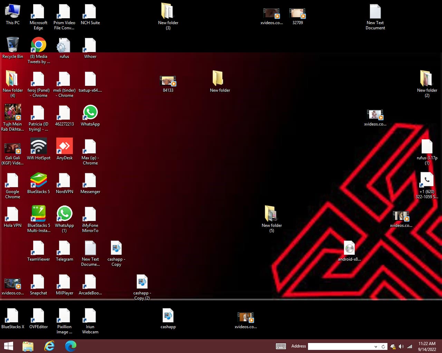Viewport: 442px width, 353px height.
Task: Select the rufus gear icon on the desktop
Action: pyautogui.click(x=64, y=48)
